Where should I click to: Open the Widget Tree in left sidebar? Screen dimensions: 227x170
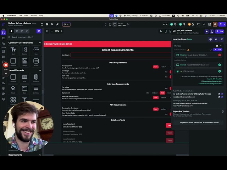(x=3, y=38)
